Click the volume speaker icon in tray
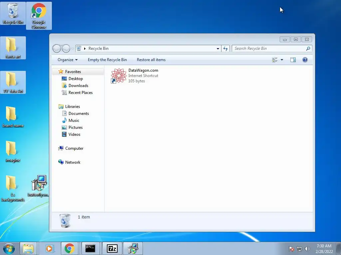341x255 pixels. click(307, 249)
